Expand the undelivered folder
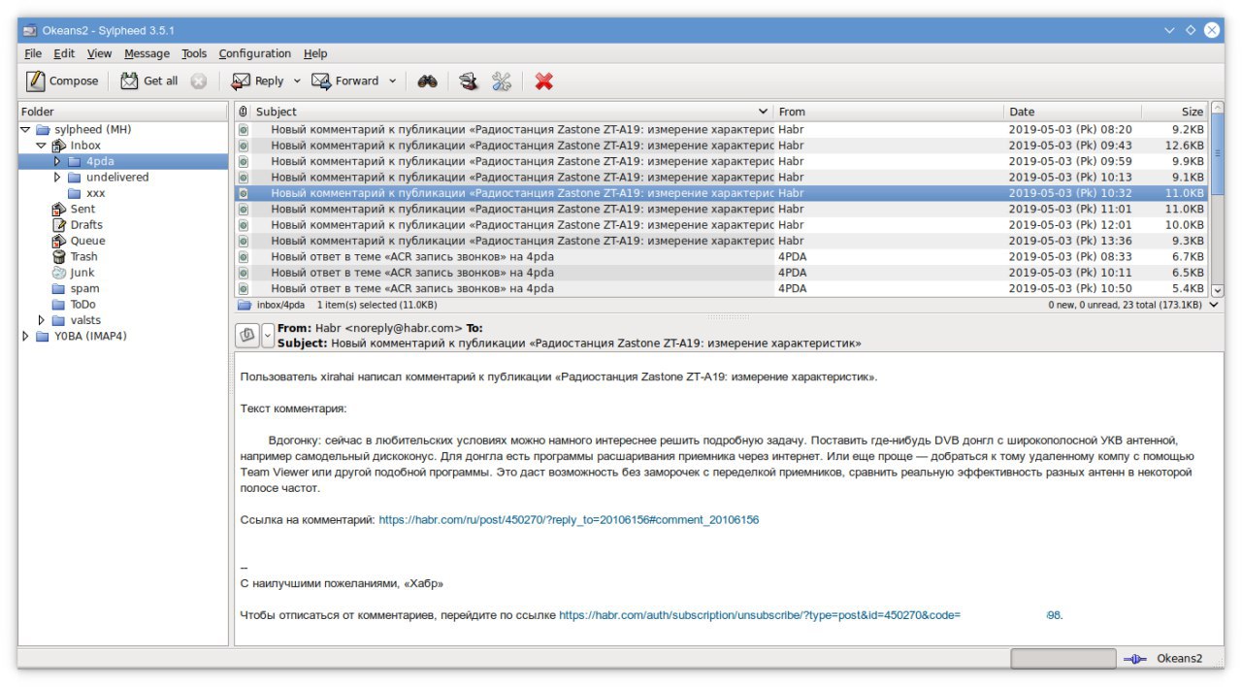Viewport: 1242px width, 687px height. coord(57,178)
